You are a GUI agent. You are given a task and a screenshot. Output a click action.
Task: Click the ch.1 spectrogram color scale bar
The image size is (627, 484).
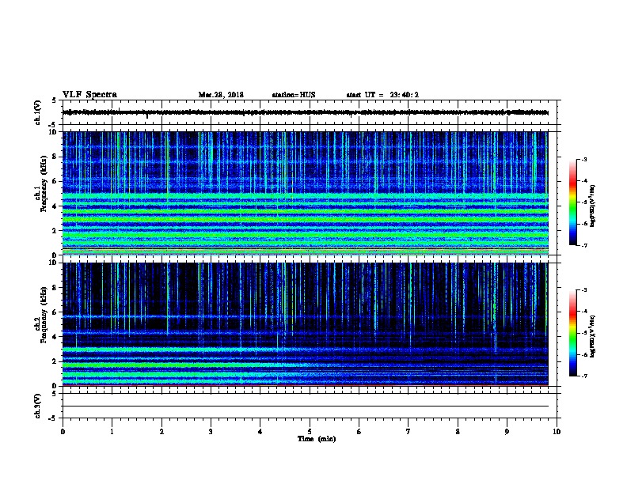tap(572, 202)
